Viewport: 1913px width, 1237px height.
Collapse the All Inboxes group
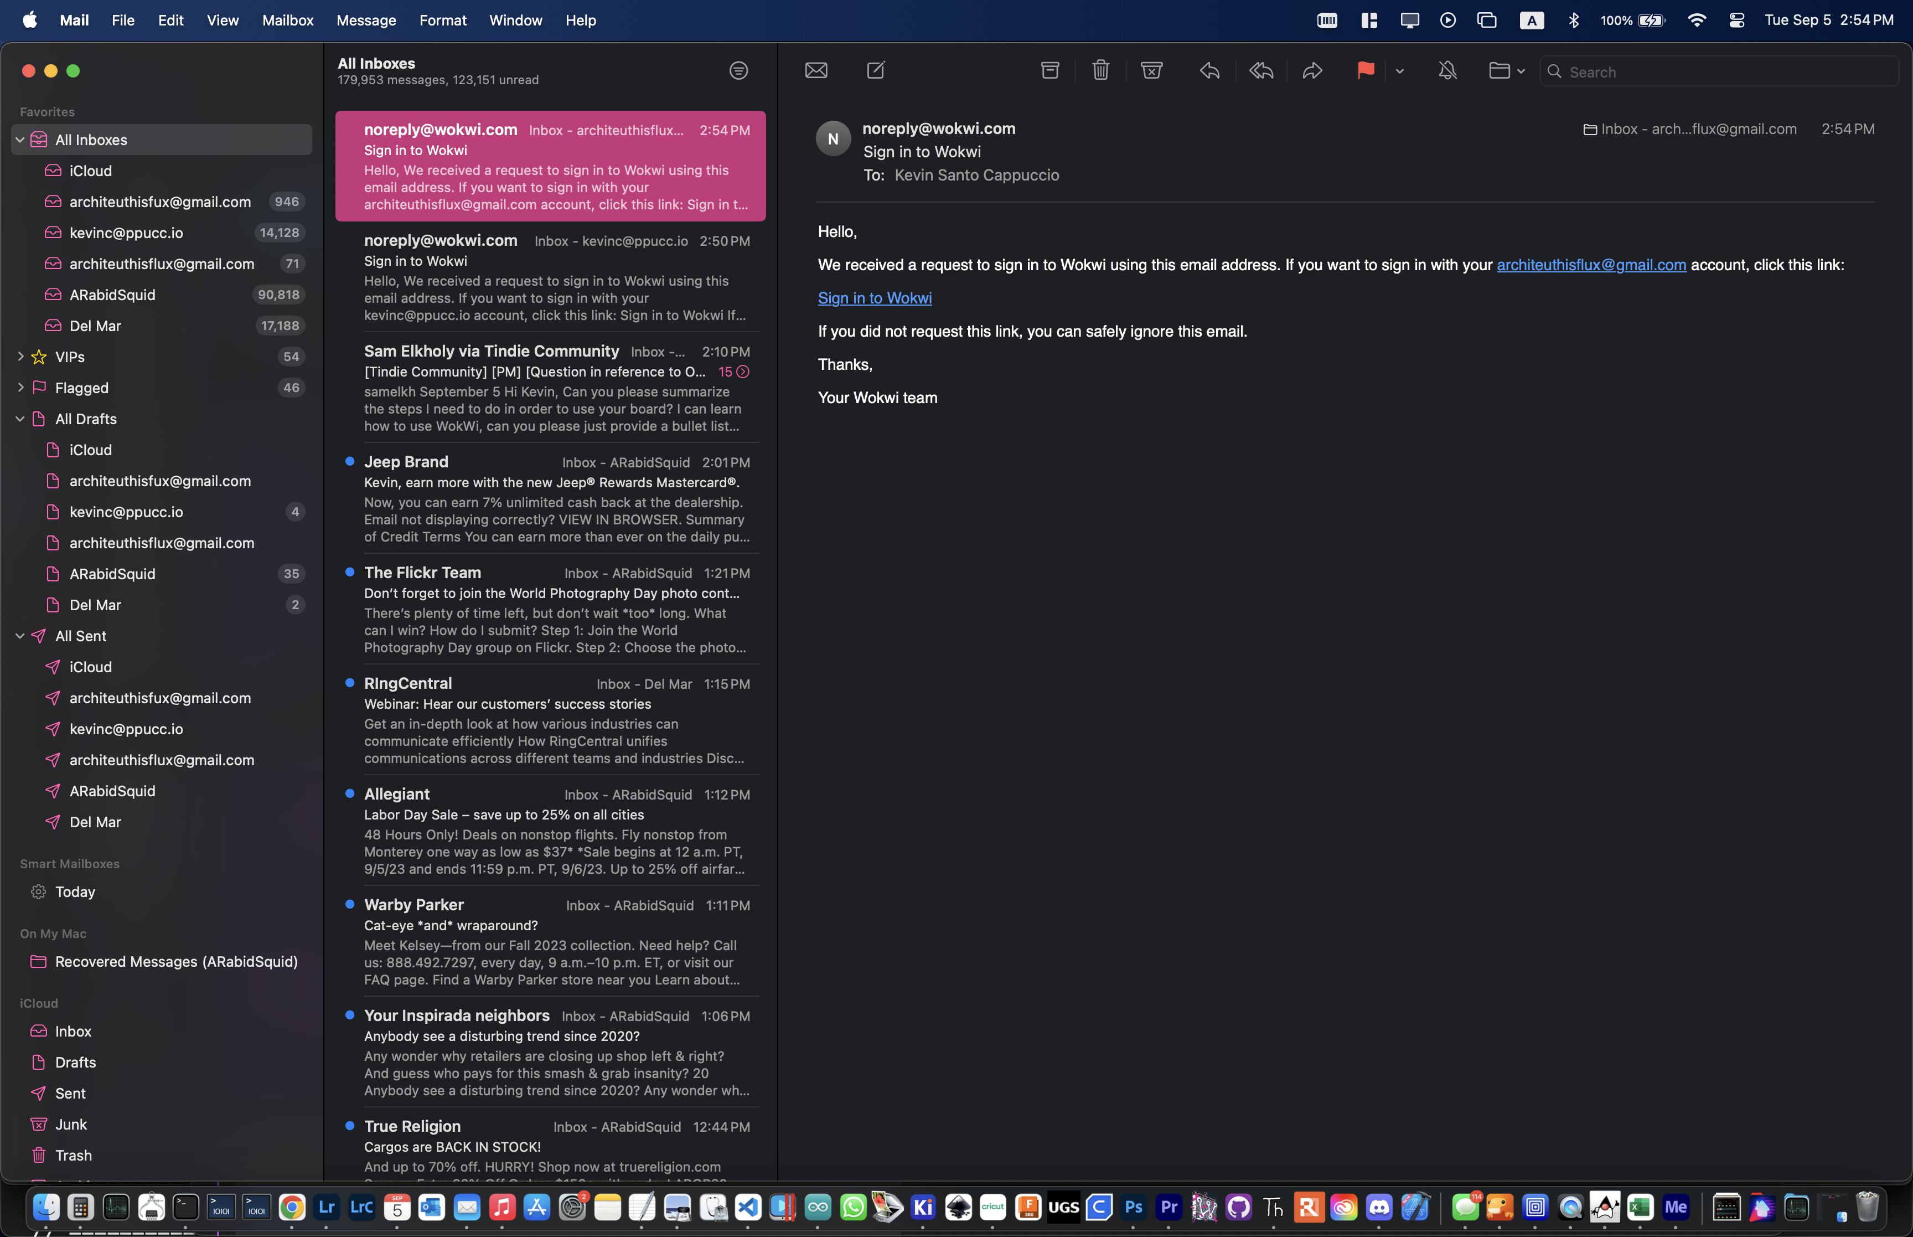[x=20, y=140]
